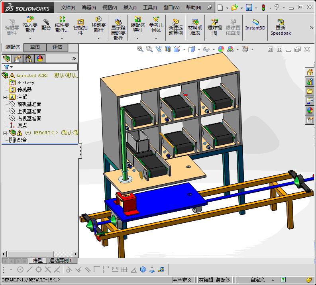The width and height of the screenshot is (316, 285).
Task: Select 原点 origin in the feature tree
Action: (x=22, y=126)
